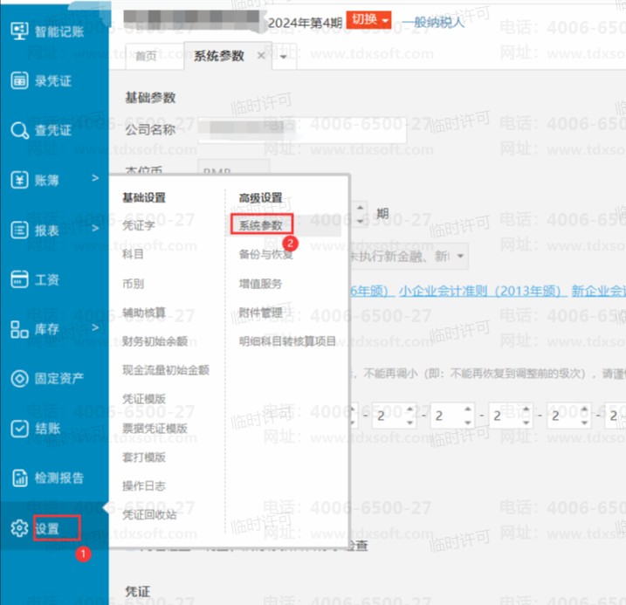Image resolution: width=626 pixels, height=605 pixels.
Task: Open 查凭证 search icon in sidebar
Action: (19, 131)
